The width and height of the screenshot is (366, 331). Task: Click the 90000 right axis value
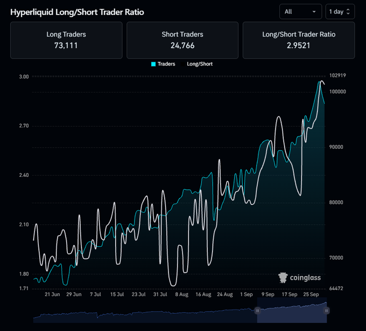(336, 147)
